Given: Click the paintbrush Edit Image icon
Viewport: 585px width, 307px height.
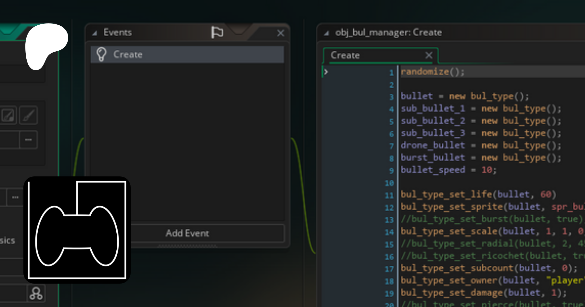Looking at the screenshot, I should click(x=29, y=115).
